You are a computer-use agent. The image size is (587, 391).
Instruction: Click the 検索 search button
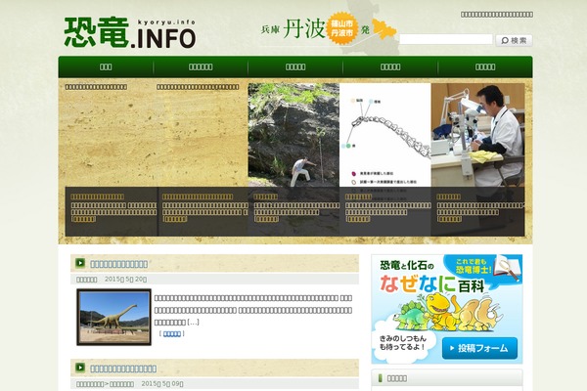(x=514, y=40)
